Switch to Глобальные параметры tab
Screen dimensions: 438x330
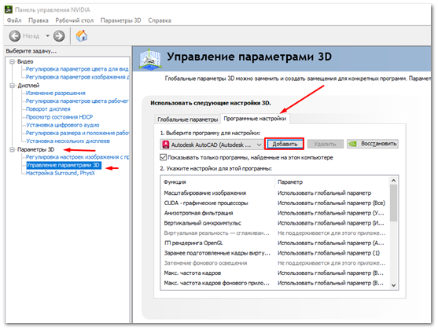(x=187, y=119)
